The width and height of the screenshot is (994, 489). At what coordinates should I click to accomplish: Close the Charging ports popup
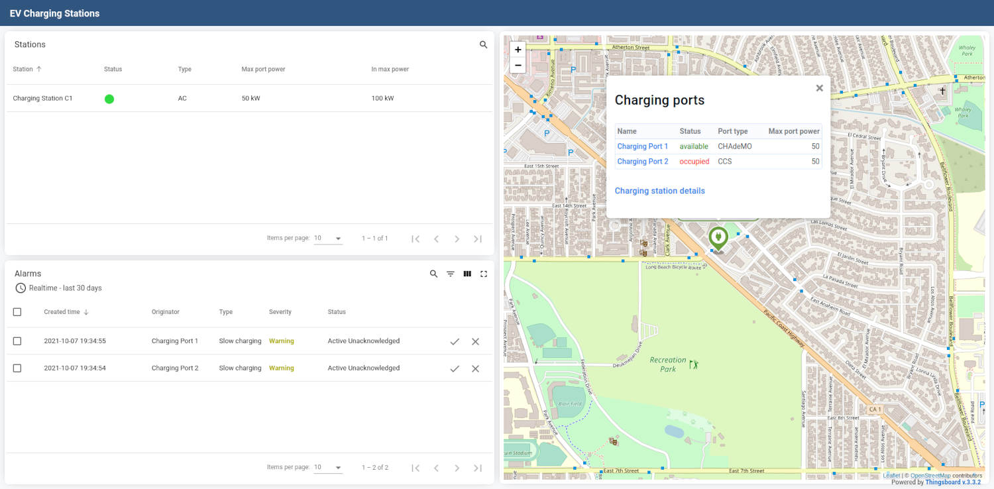(x=819, y=88)
